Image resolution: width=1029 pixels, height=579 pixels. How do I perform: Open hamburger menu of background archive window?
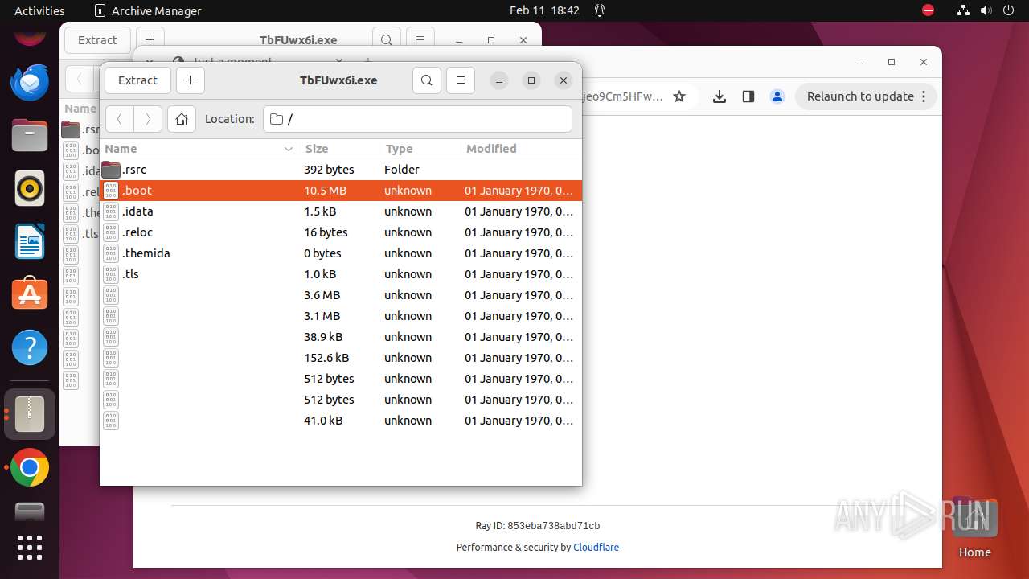420,40
